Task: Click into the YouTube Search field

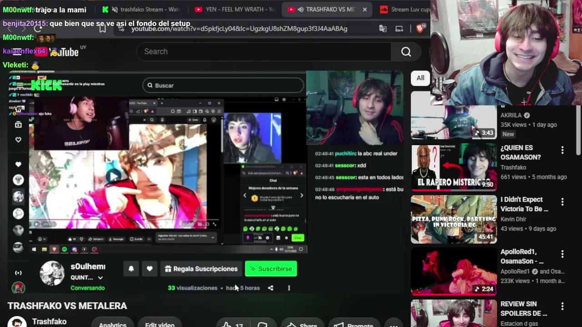Action: [264, 52]
